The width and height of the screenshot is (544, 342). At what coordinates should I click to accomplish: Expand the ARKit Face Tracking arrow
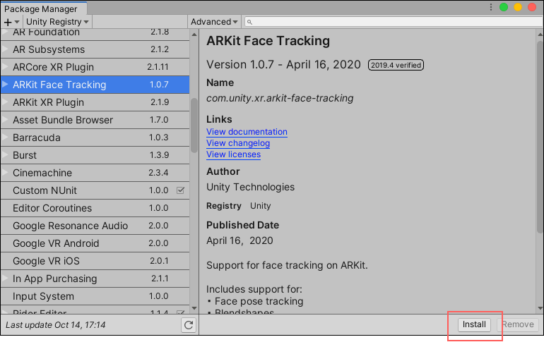coord(5,85)
